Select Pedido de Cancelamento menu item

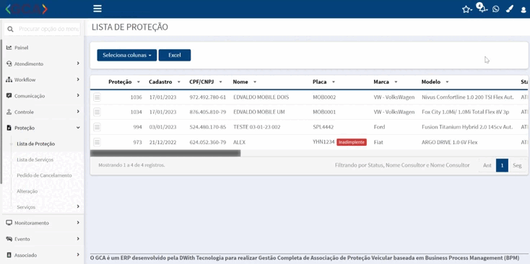click(44, 175)
